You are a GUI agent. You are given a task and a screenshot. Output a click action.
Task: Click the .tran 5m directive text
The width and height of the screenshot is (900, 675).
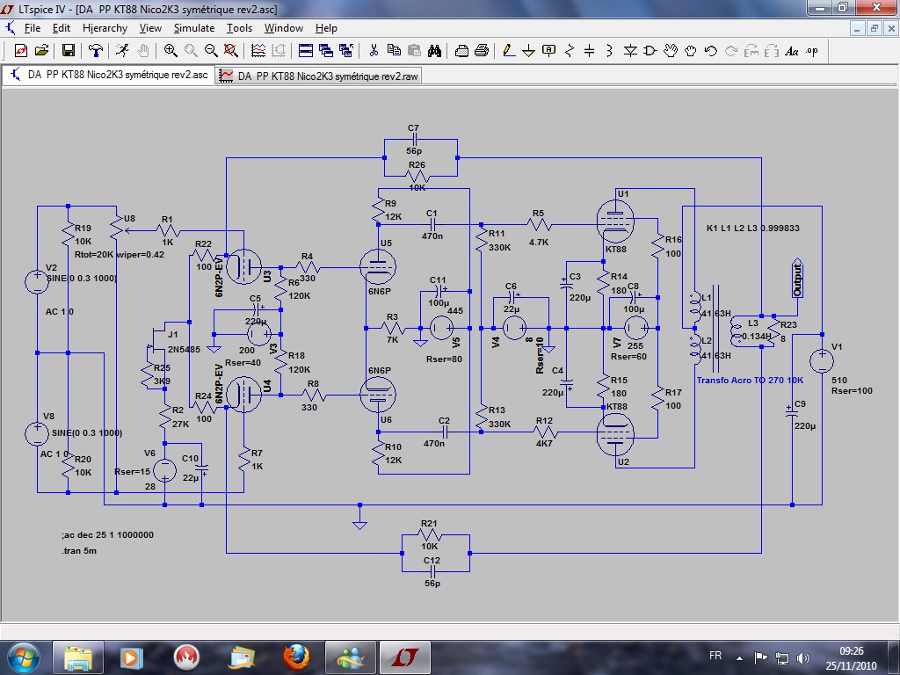tap(79, 550)
